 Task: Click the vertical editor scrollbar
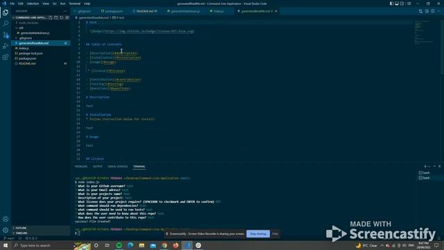click(443, 47)
